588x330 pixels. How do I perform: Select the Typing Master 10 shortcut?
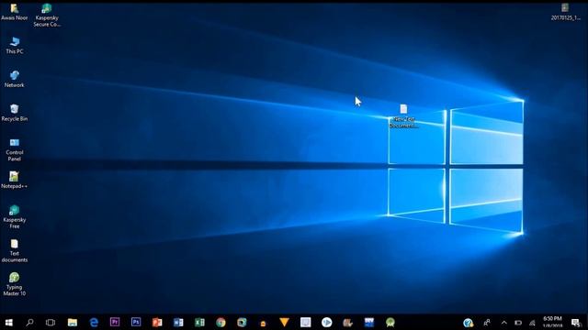click(x=15, y=284)
